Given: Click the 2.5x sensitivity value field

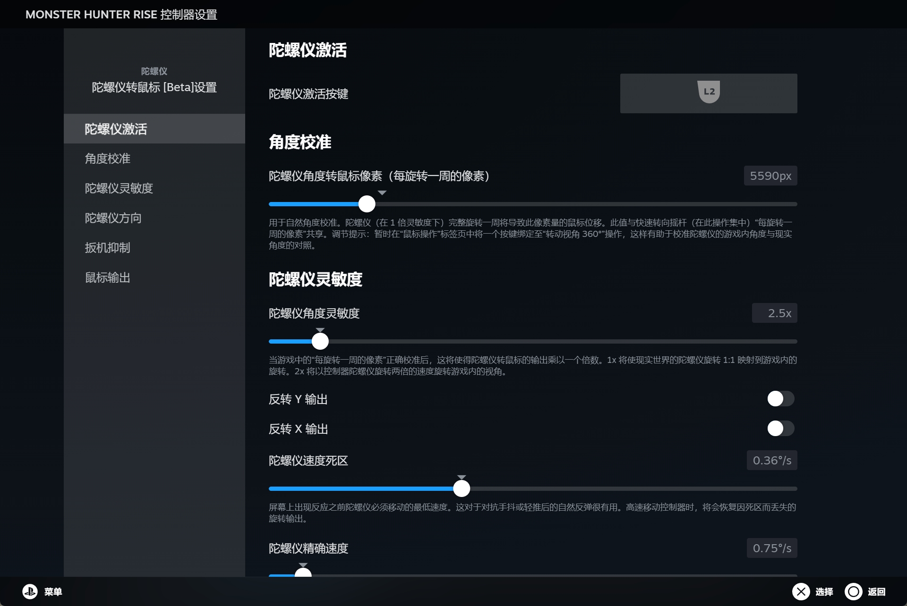Looking at the screenshot, I should pyautogui.click(x=774, y=313).
